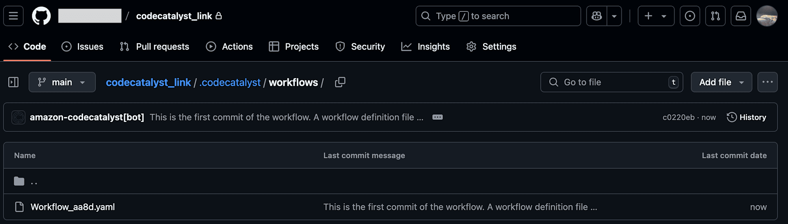
Task: Go up to parent directory row
Action: click(390, 181)
